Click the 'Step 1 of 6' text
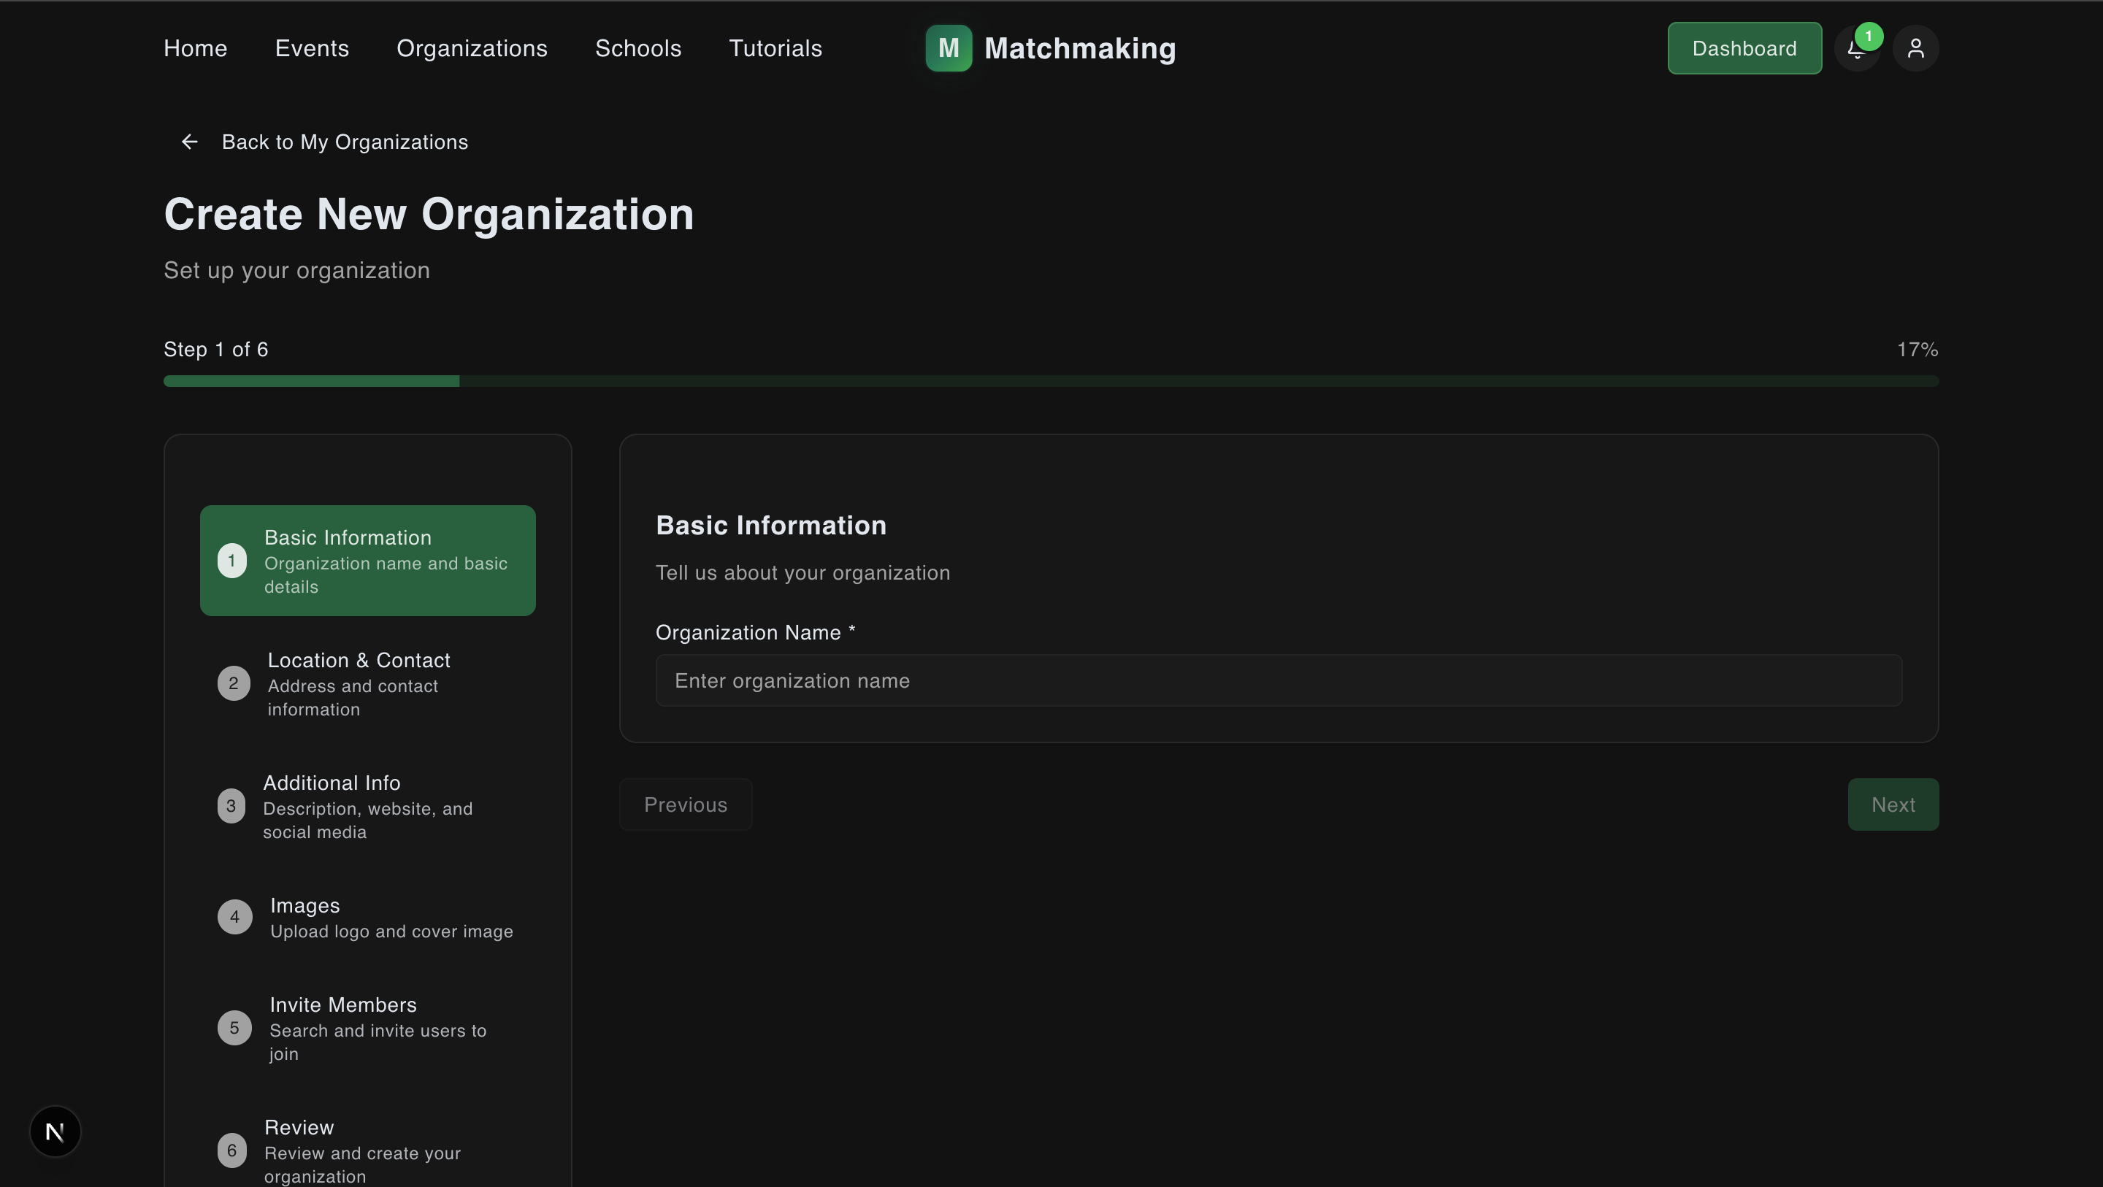The height and width of the screenshot is (1187, 2103). tap(215, 350)
